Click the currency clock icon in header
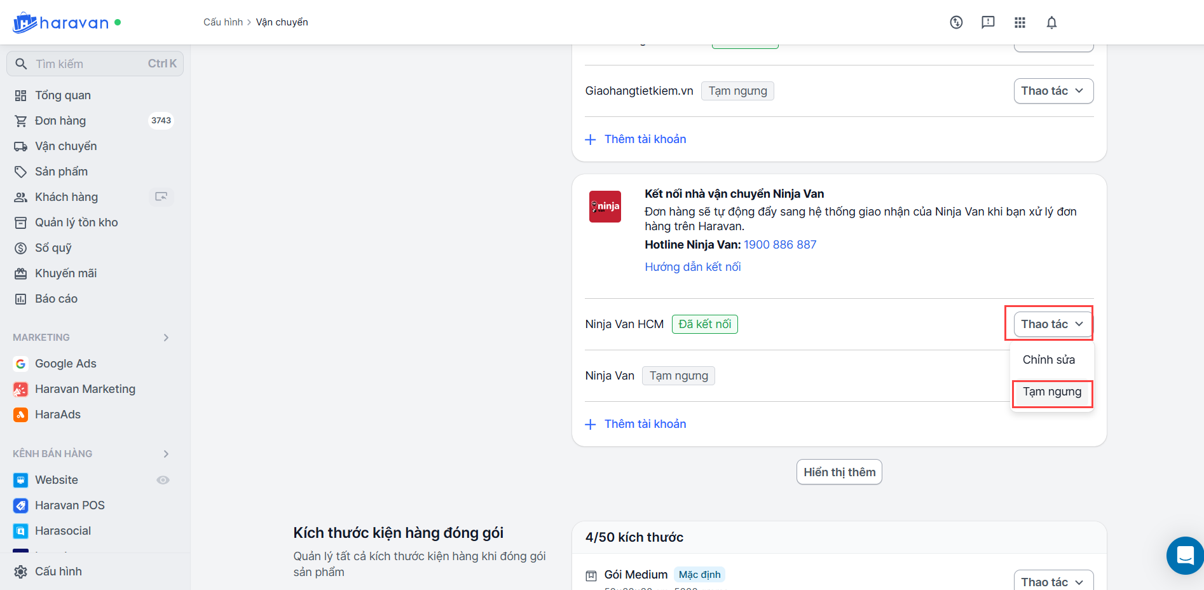 point(956,23)
